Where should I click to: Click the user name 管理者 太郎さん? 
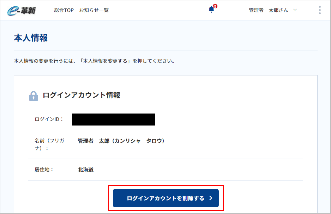tap(268, 10)
